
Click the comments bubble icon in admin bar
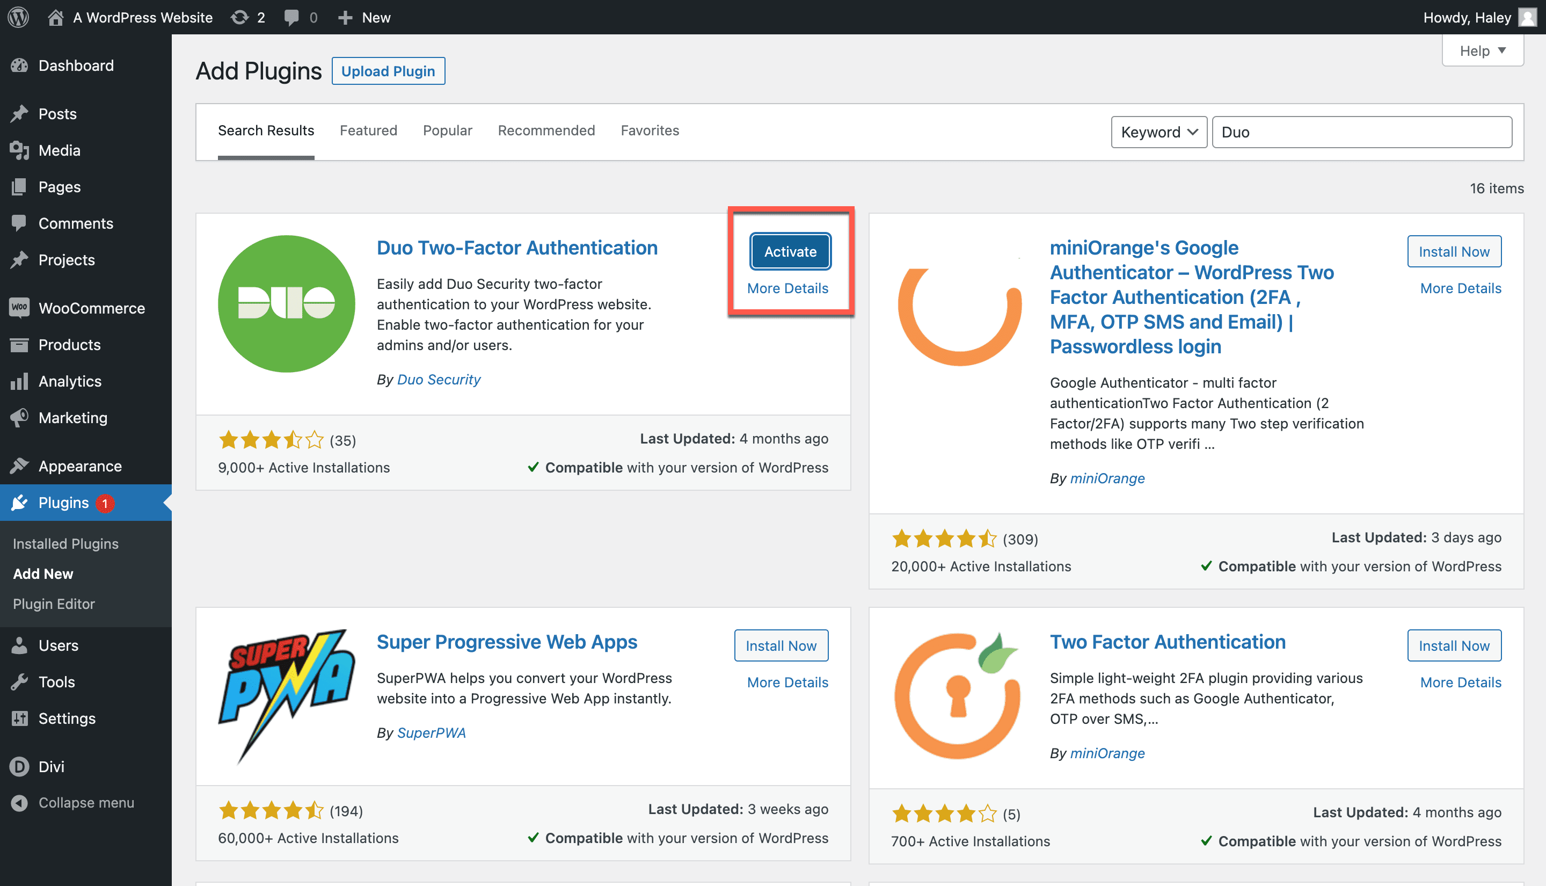292,17
